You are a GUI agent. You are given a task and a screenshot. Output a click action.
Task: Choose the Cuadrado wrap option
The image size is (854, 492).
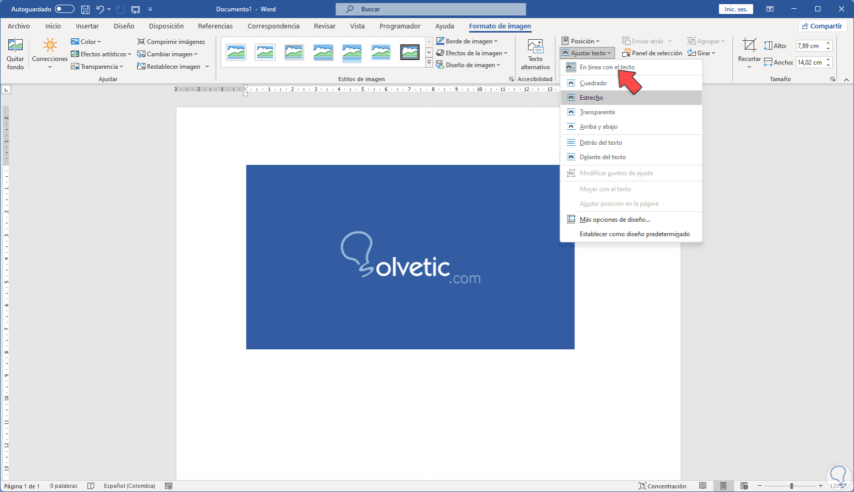point(631,83)
